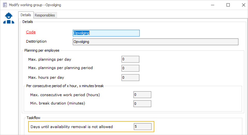Click the Max. hours per day label
248x135 pixels.
point(46,77)
